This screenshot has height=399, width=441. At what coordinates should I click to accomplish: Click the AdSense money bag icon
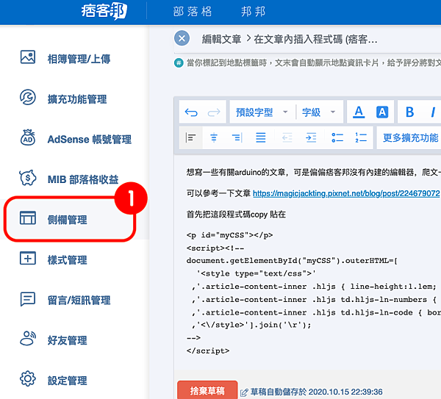click(28, 137)
